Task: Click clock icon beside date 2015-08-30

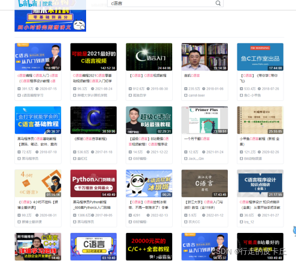Action: point(148,89)
